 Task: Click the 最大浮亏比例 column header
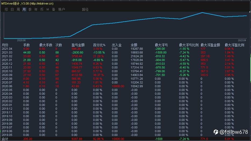(189, 45)
